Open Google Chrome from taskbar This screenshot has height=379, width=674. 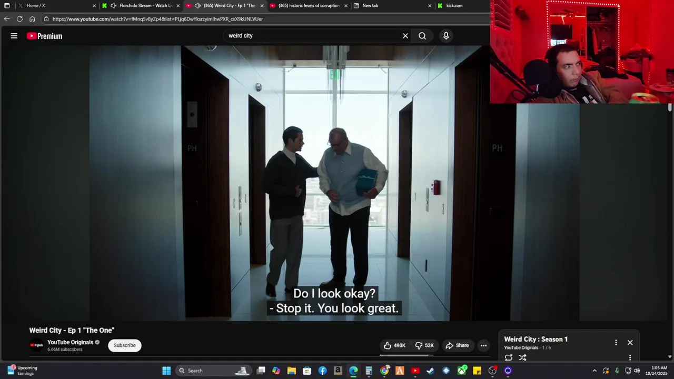(x=384, y=371)
